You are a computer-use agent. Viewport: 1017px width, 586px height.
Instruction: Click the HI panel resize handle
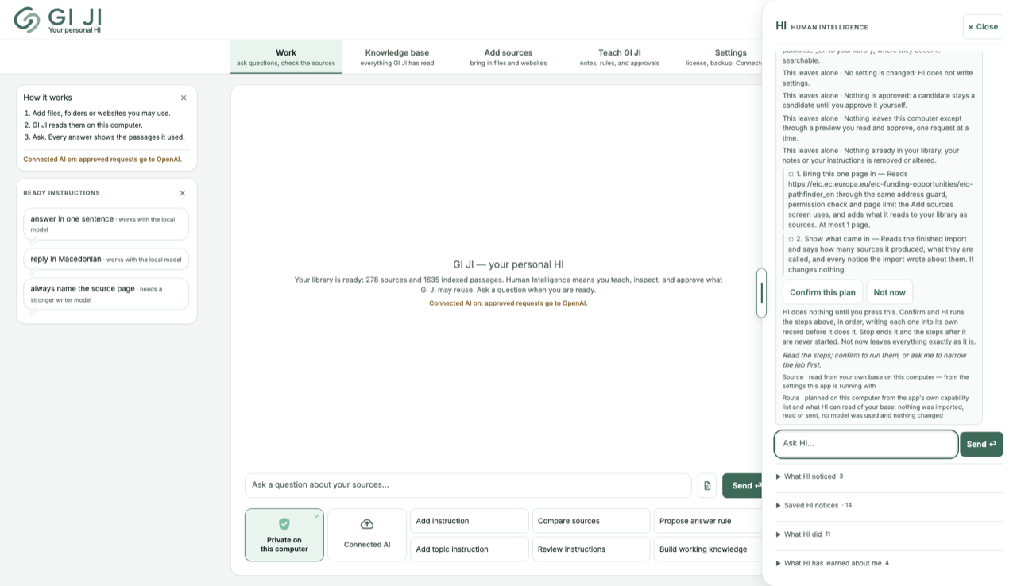point(761,293)
